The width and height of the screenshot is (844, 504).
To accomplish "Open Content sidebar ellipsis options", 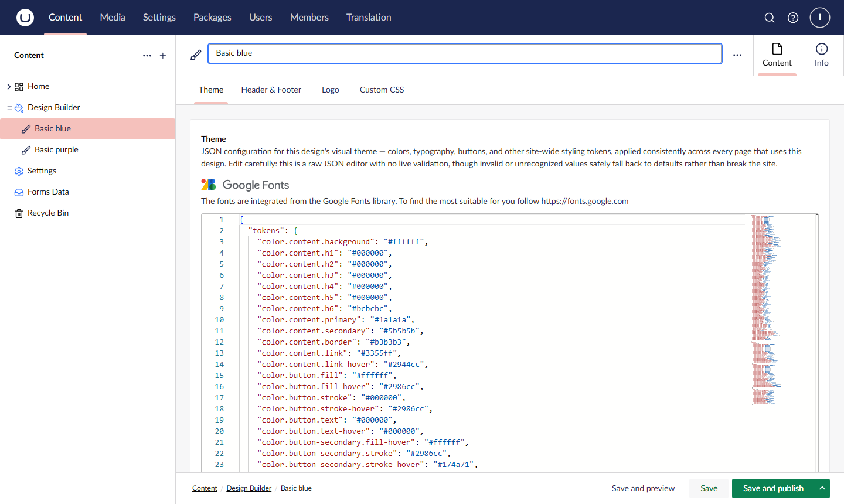I will click(147, 56).
